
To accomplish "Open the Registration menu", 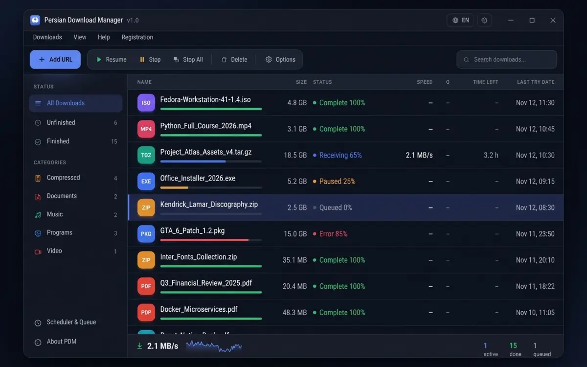I will tap(137, 37).
